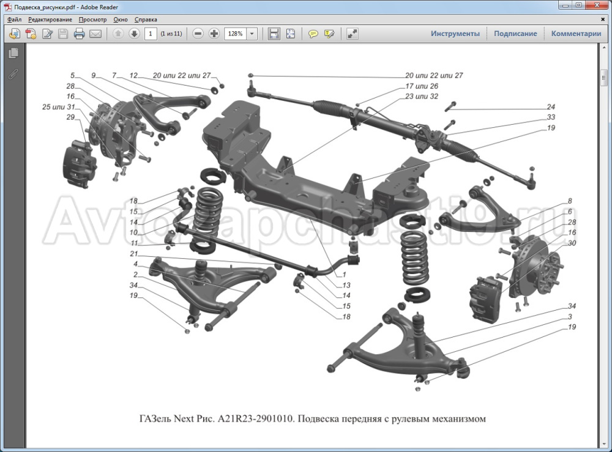Open the Файл menu
Viewport: 612px width, 452px height.
point(15,20)
